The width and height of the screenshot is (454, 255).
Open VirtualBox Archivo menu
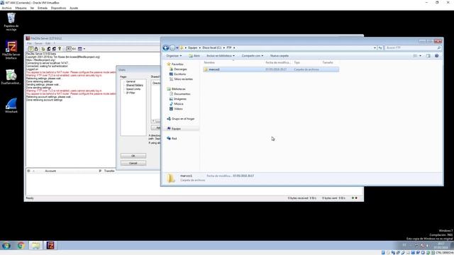[6, 8]
